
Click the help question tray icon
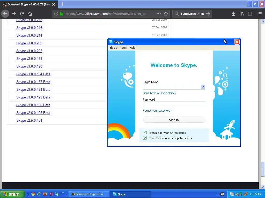coord(222,194)
